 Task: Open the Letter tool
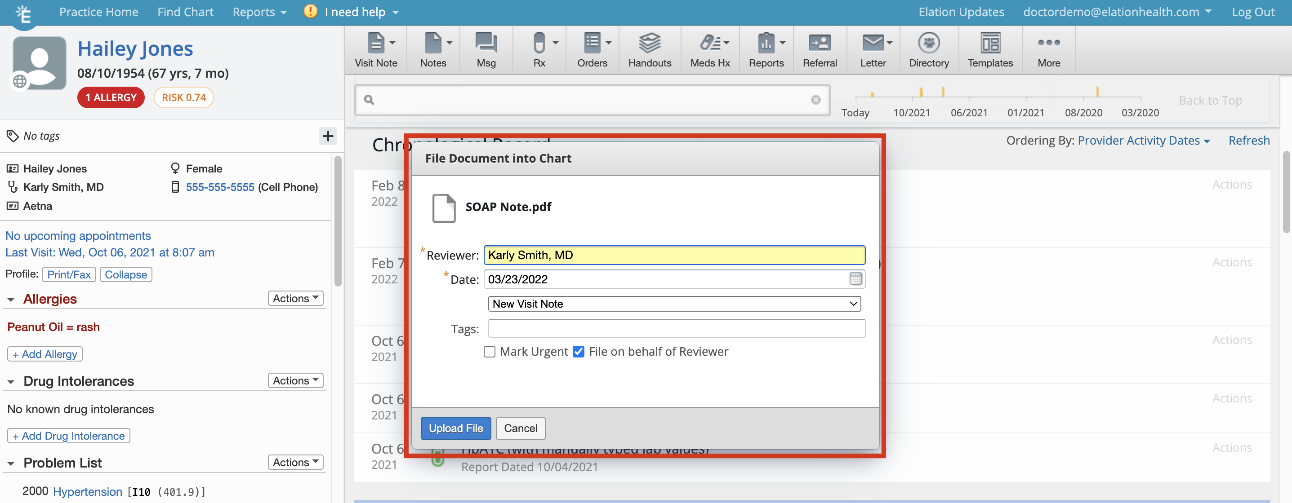click(873, 49)
